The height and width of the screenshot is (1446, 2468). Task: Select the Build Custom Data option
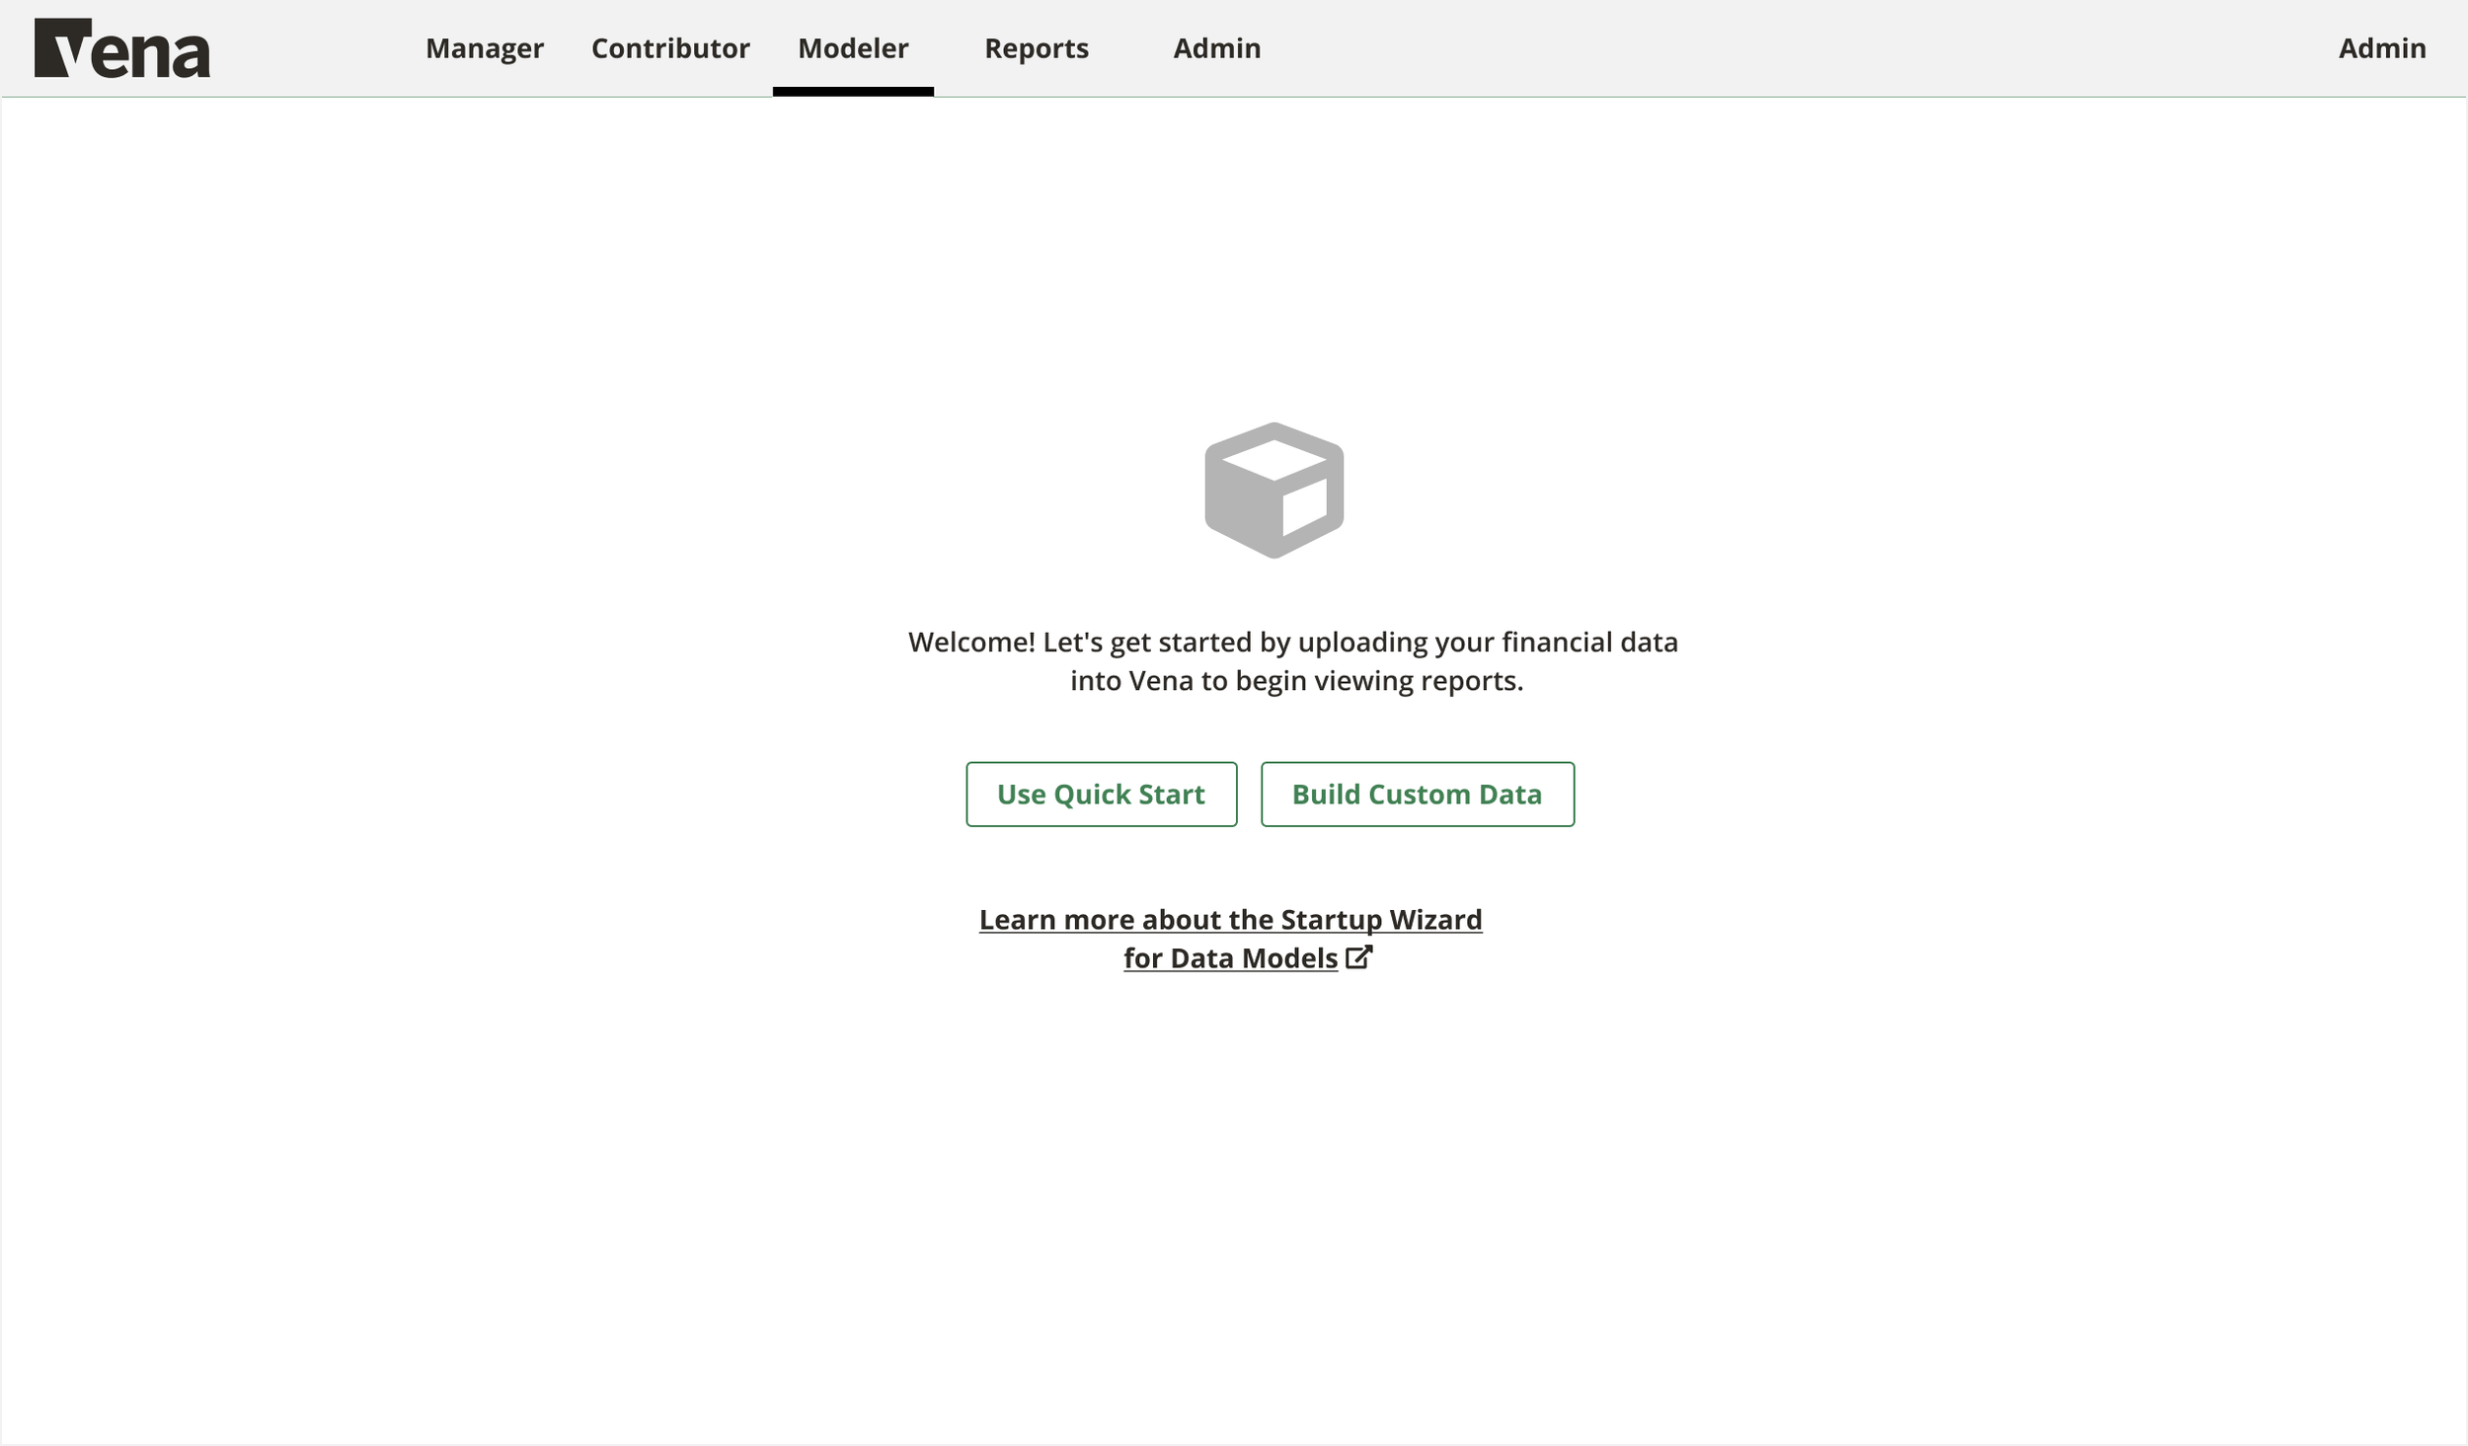[x=1416, y=794]
